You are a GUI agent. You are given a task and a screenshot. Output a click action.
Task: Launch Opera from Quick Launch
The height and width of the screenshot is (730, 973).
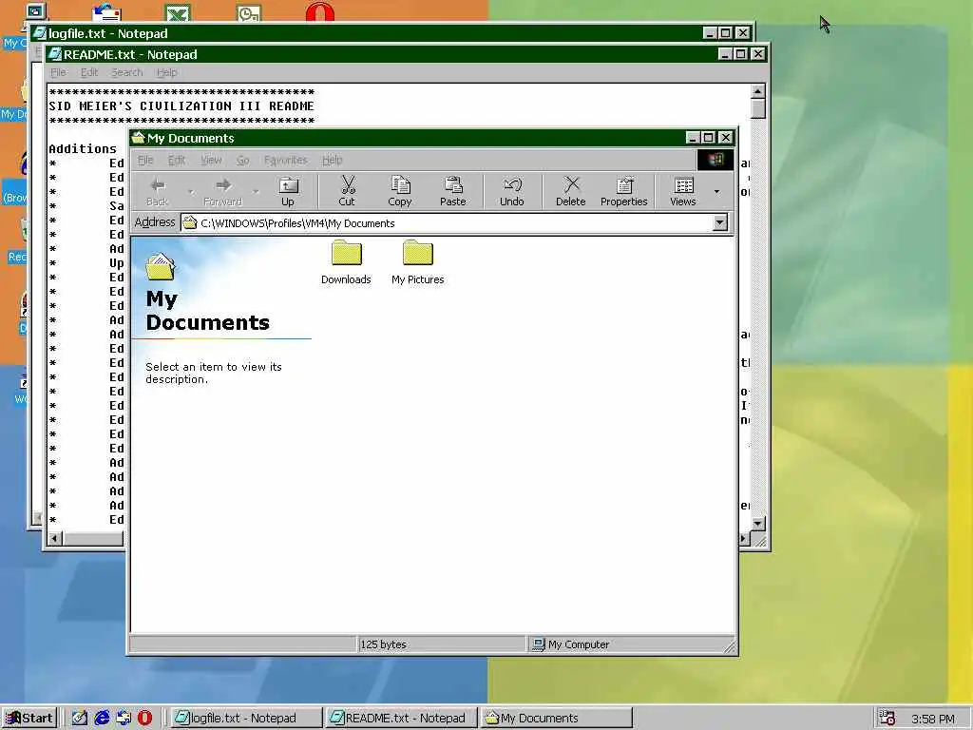pos(144,719)
